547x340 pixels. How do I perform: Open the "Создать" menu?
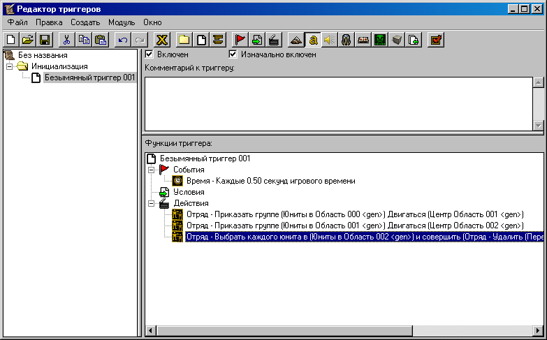[85, 22]
